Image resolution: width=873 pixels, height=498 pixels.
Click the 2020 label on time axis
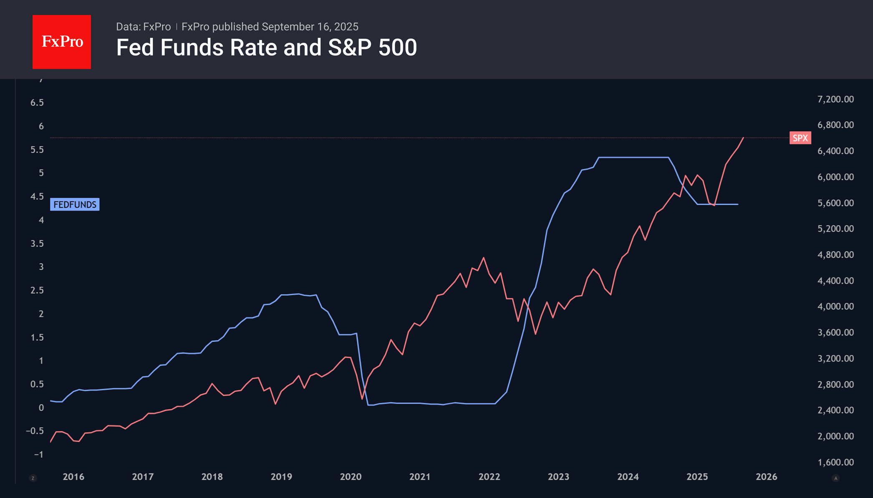coord(351,477)
